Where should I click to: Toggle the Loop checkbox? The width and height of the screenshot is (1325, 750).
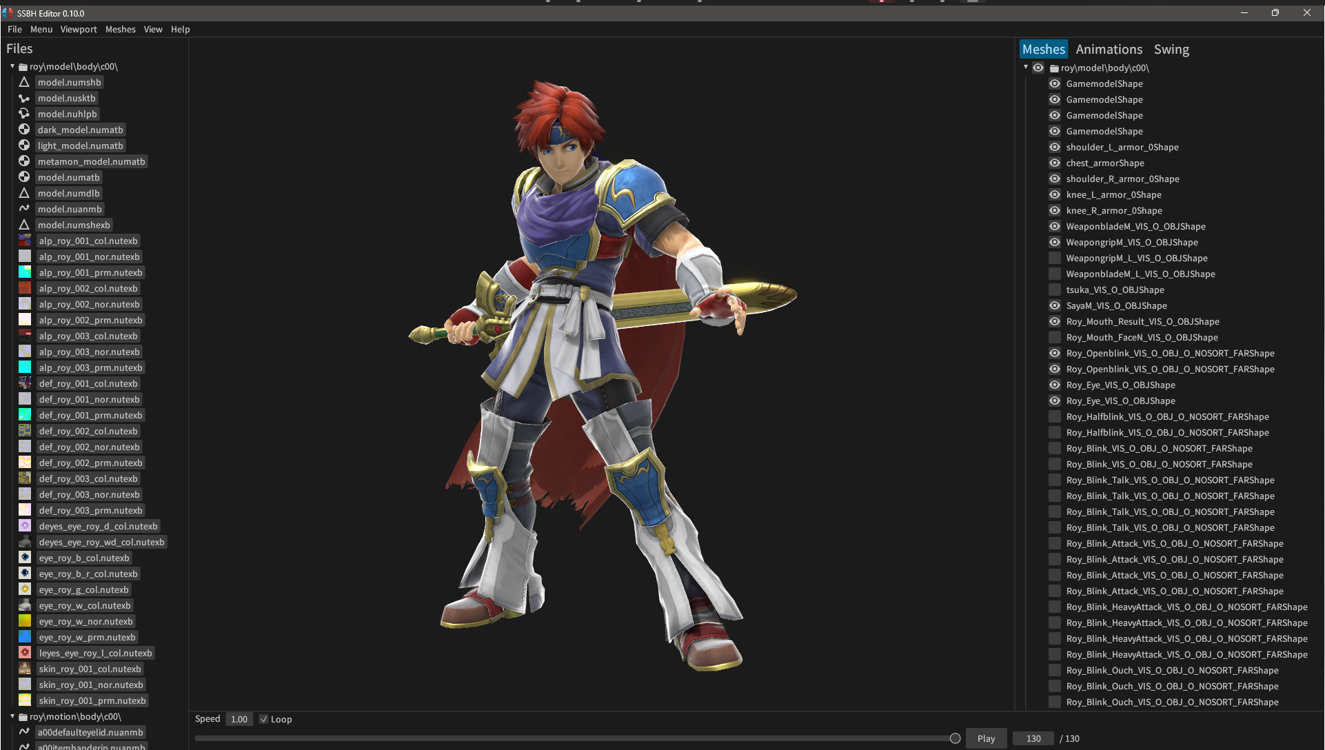263,719
